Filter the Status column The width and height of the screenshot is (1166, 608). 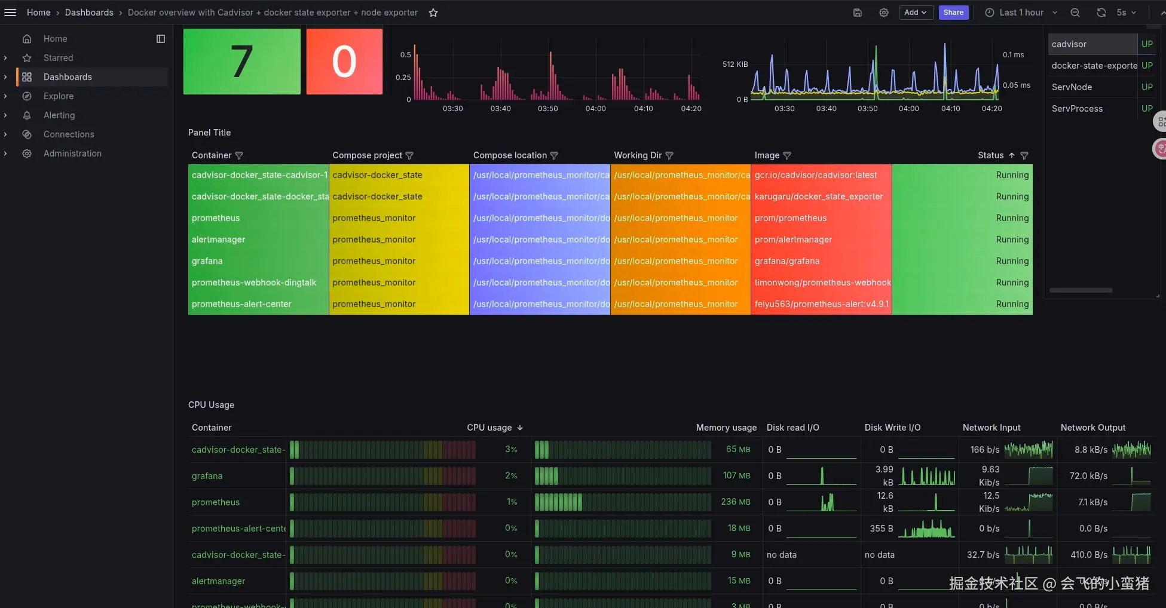[x=1024, y=156]
